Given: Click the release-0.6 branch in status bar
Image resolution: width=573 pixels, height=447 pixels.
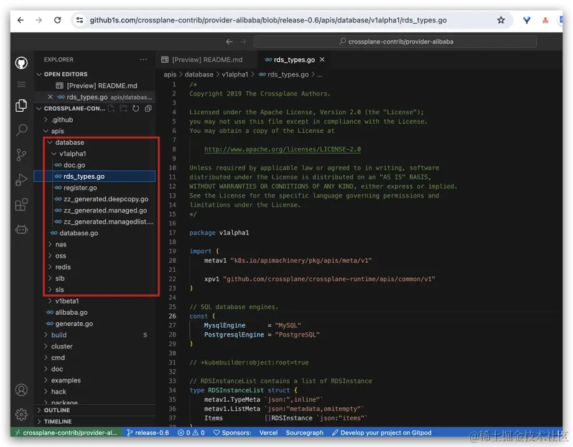Looking at the screenshot, I should [x=148, y=433].
